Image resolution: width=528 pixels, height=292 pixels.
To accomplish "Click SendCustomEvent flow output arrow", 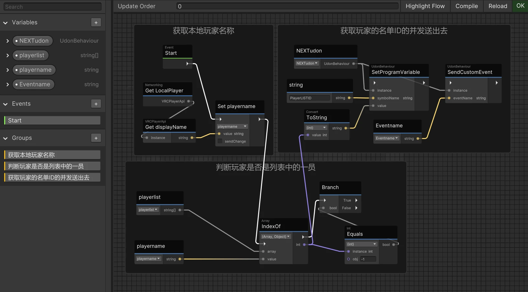I will coord(497,83).
